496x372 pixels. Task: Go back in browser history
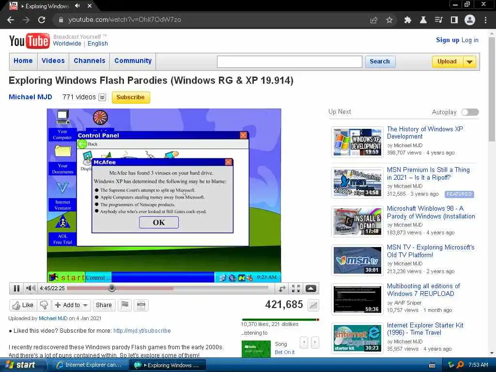pyautogui.click(x=11, y=20)
